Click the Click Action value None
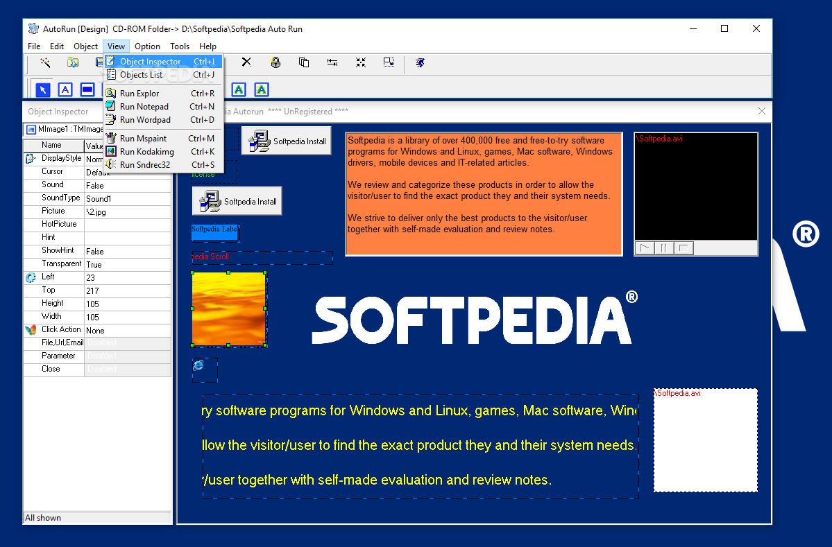 128,330
